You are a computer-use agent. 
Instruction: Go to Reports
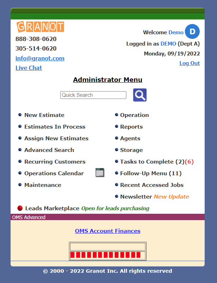[x=131, y=127]
